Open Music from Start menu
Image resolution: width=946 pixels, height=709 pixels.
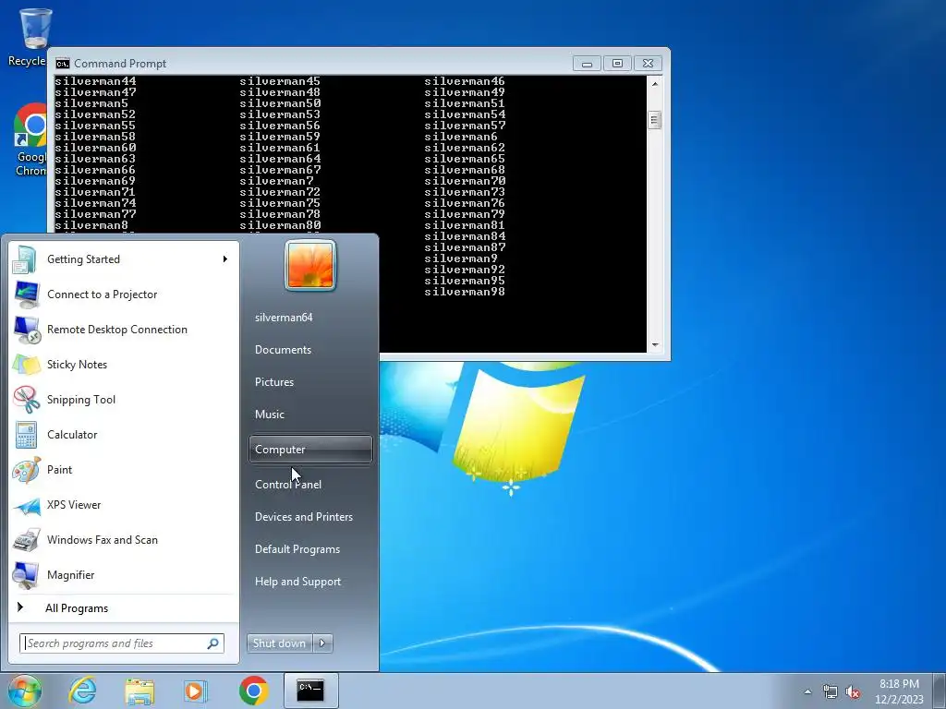269,415
